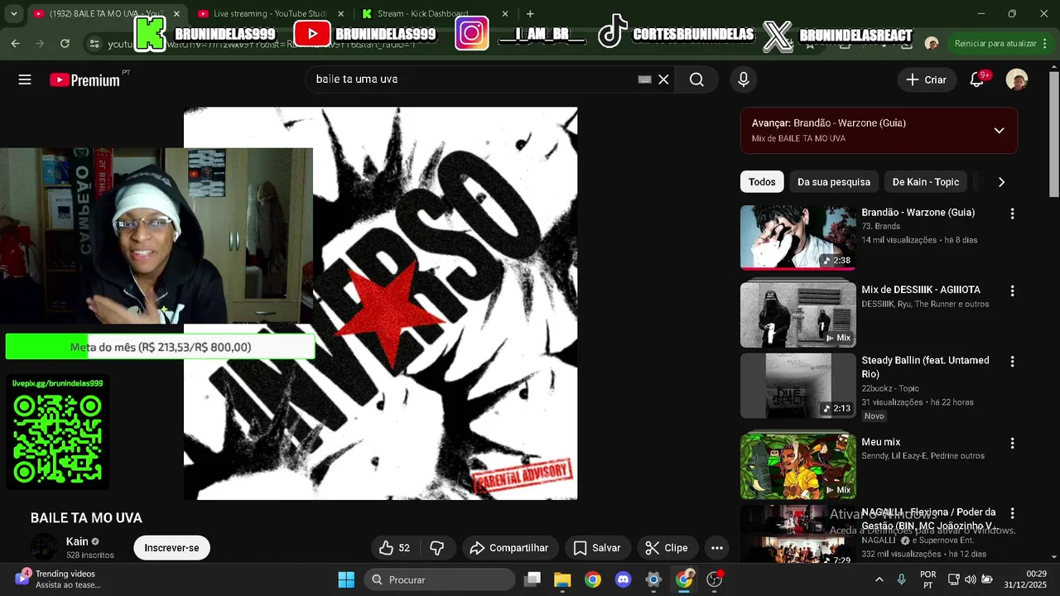Click the taskbar Procurar search box

[439, 579]
